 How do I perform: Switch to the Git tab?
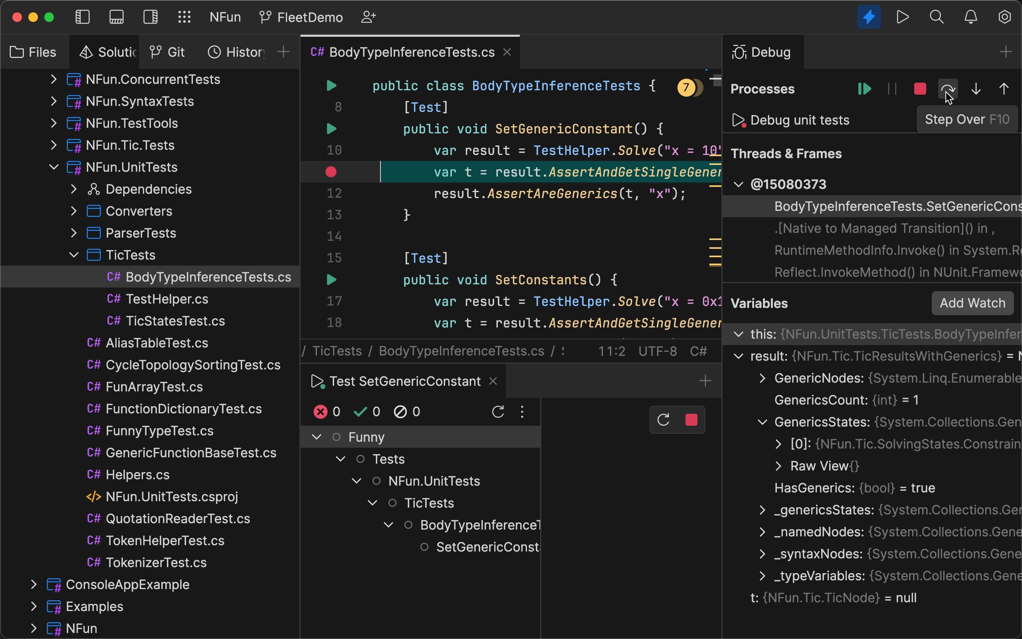(167, 52)
